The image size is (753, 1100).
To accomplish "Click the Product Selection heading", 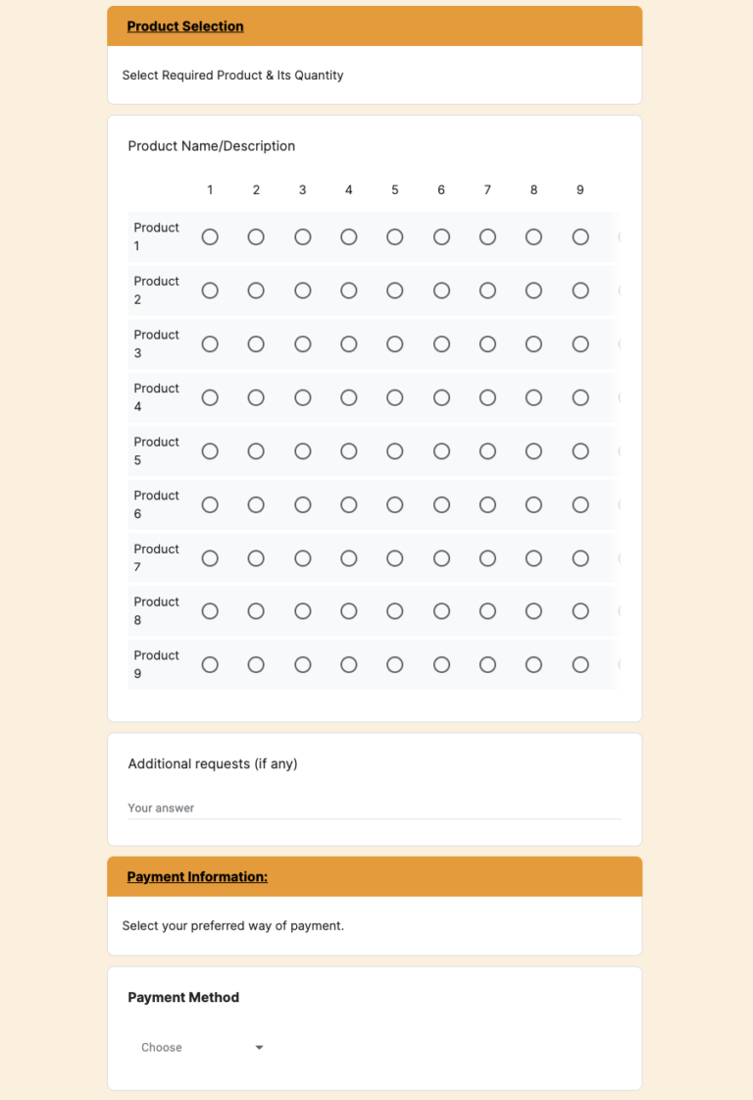I will [184, 26].
